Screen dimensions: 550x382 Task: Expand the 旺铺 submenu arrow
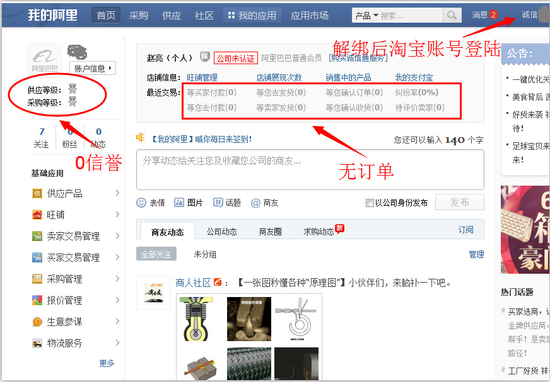pyautogui.click(x=117, y=215)
